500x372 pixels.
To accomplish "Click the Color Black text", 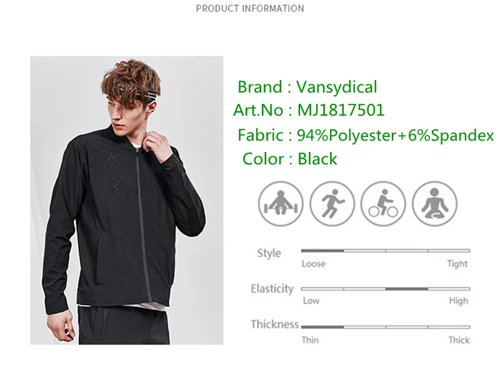I will (x=289, y=159).
